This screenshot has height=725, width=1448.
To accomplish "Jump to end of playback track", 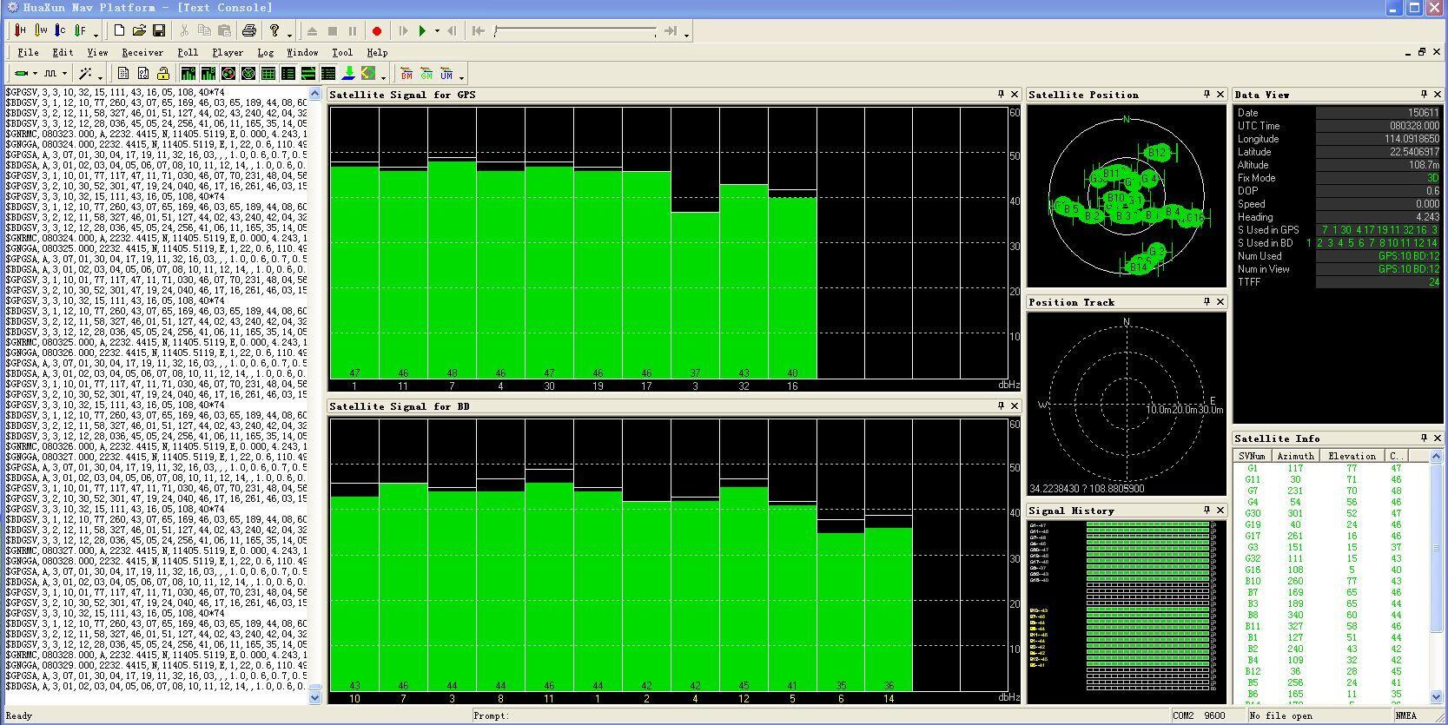I will [671, 31].
